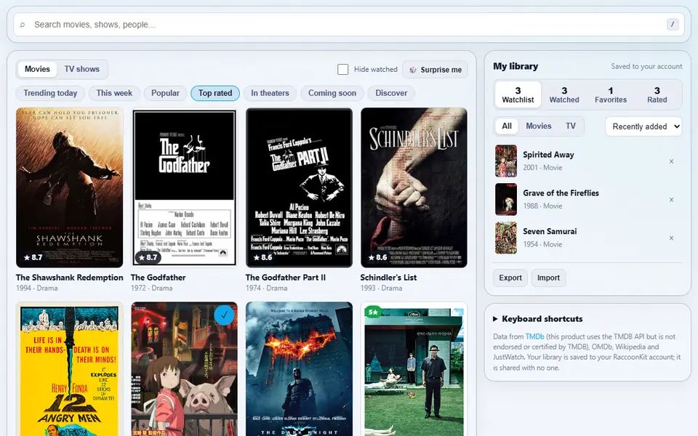Open The Godfather Part II poster
The image size is (698, 436).
click(x=299, y=187)
